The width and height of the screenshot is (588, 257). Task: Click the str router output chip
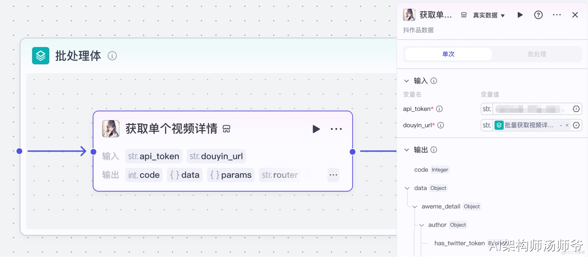coord(280,175)
